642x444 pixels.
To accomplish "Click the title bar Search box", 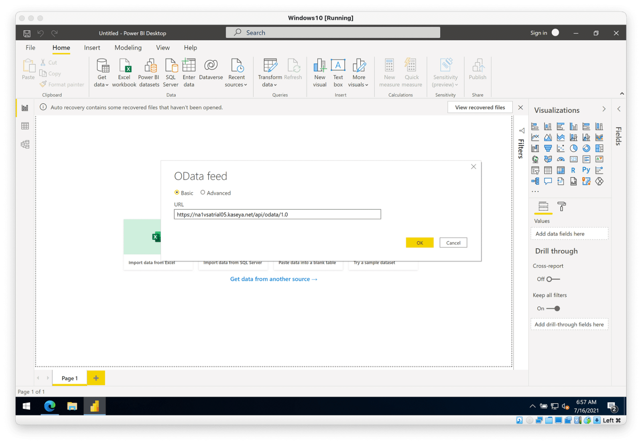I will click(333, 32).
